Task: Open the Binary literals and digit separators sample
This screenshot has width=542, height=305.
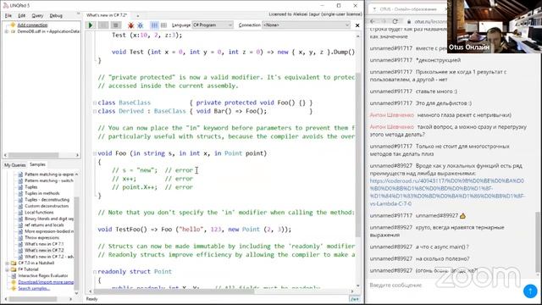Action: 49,219
